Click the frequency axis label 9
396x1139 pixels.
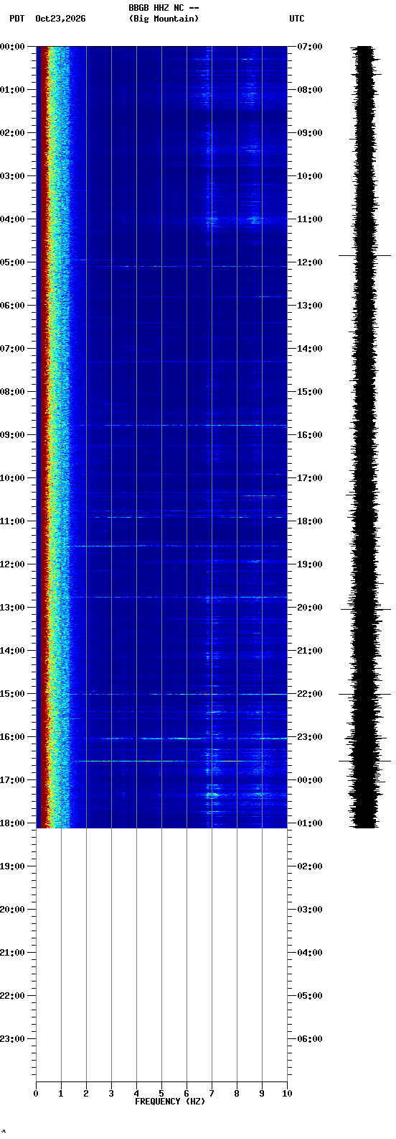262,1094
